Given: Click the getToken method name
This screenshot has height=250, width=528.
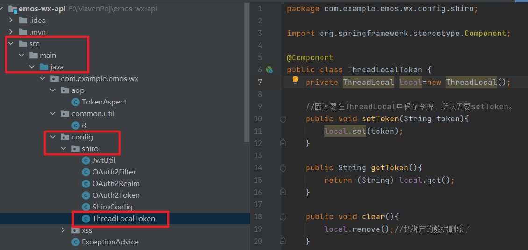Looking at the screenshot, I should click(389, 167).
